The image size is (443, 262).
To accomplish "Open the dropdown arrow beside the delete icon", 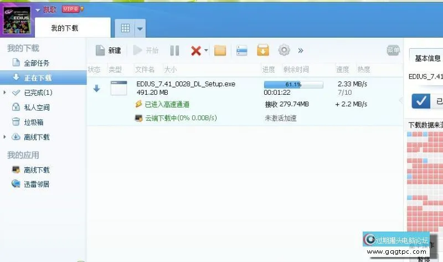I will [206, 50].
